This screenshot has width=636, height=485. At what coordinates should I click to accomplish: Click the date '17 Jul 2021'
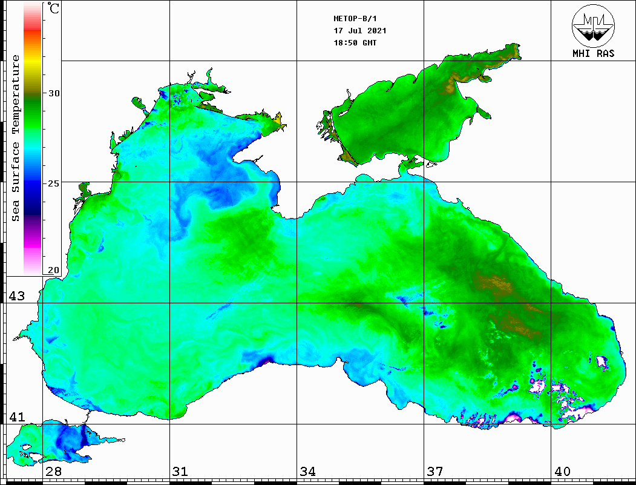click(x=360, y=31)
